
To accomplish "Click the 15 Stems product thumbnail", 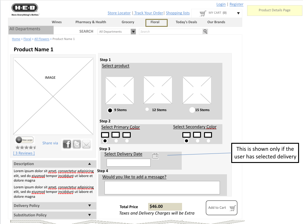I will coord(197,90).
